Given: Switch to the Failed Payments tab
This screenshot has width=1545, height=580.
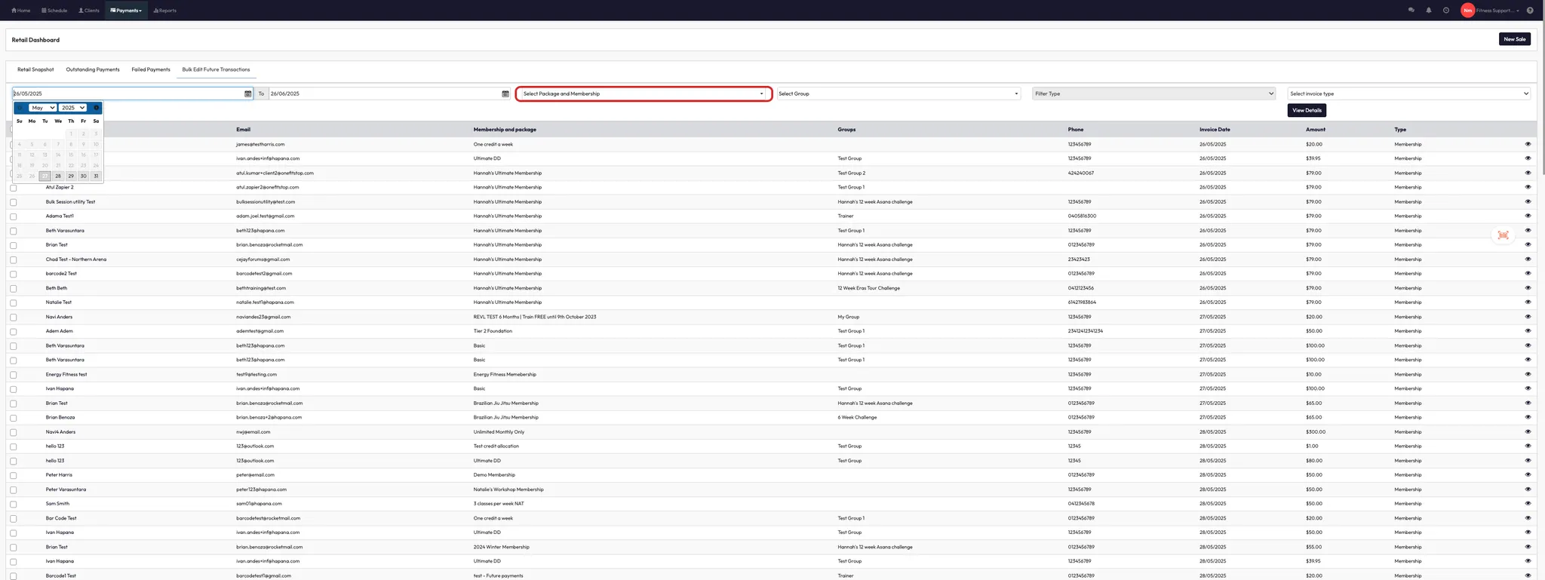Looking at the screenshot, I should tap(151, 69).
